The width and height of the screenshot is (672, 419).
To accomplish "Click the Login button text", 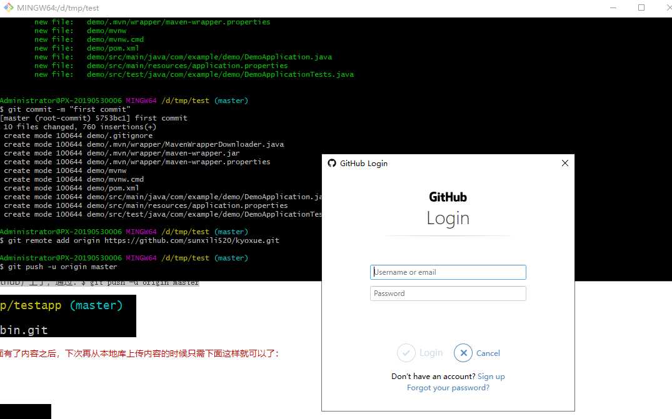I will click(431, 353).
